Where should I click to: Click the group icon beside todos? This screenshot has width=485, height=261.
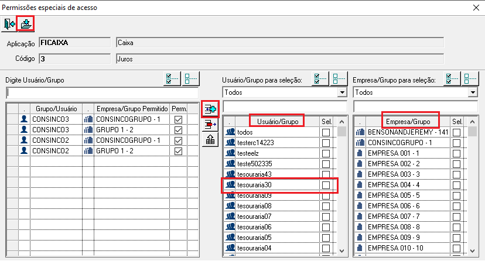(230, 132)
